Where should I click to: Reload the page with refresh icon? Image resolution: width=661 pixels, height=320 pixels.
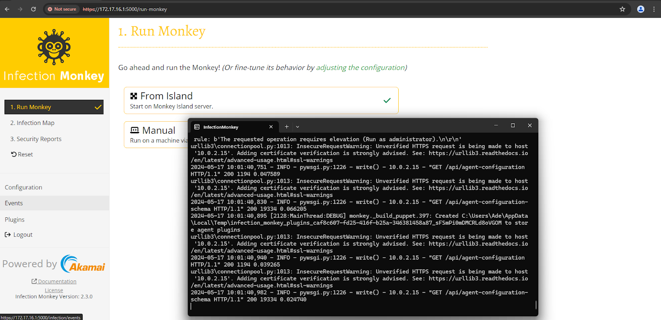coord(33,9)
